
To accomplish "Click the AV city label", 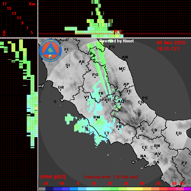I will click(x=158, y=154).
